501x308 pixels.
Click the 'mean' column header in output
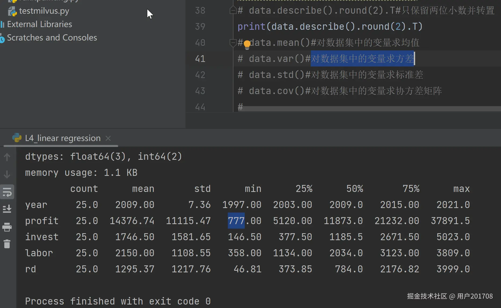(143, 189)
